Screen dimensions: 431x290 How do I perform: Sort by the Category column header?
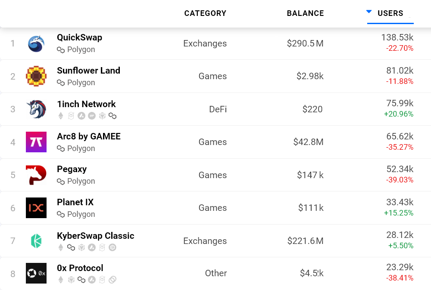click(x=205, y=13)
